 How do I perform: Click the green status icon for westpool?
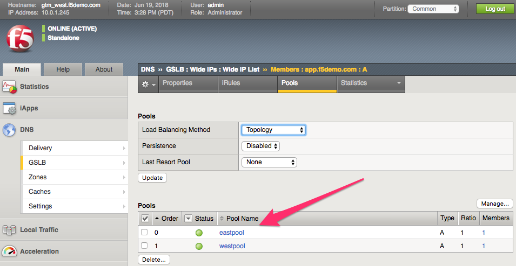point(199,246)
